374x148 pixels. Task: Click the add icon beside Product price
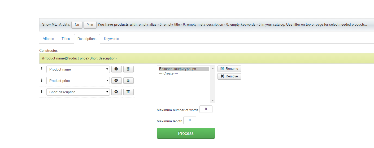pos(116,81)
